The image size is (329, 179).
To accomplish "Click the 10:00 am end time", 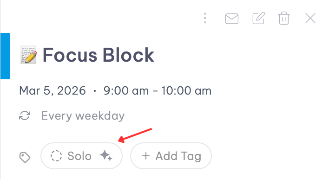I will click(186, 91).
